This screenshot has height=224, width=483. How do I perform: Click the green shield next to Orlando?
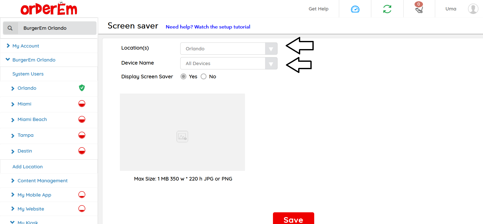coord(82,88)
